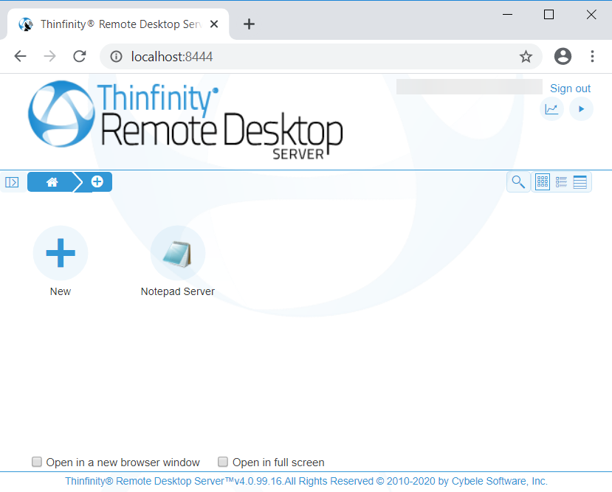The width and height of the screenshot is (612, 492).
Task: Go to the home breadcrumb icon
Action: (x=52, y=182)
